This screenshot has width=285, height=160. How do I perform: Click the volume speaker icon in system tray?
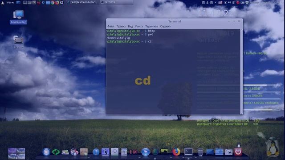[x=229, y=2]
